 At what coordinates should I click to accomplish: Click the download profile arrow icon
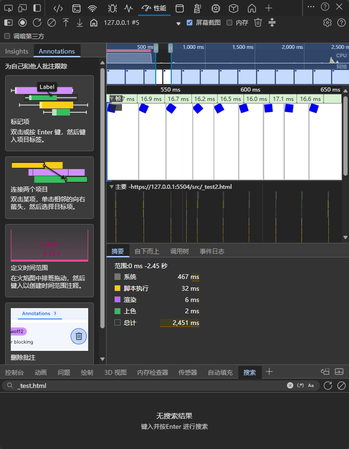(80, 23)
